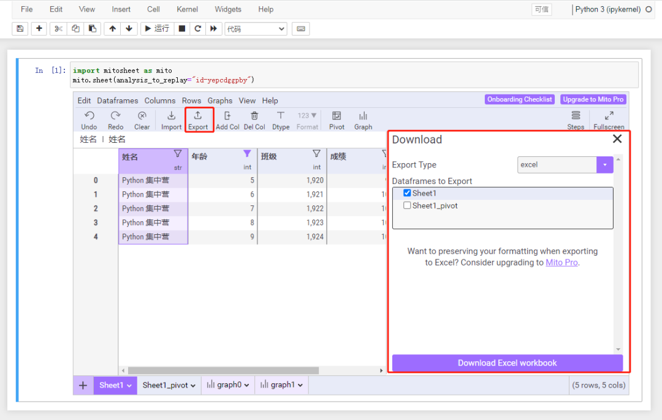
Task: Open filter for 班级 column
Action: click(x=316, y=154)
